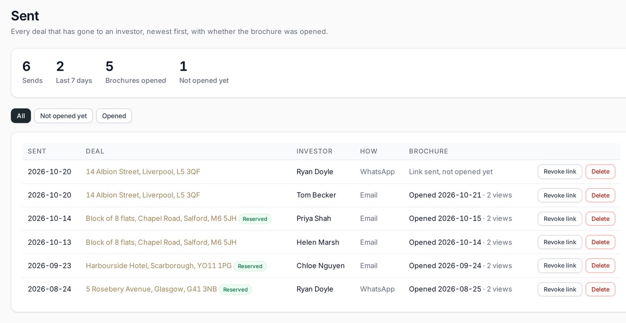Delete the Priya Shah send

click(601, 219)
